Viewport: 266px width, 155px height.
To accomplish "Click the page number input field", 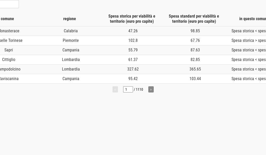I will (x=128, y=89).
